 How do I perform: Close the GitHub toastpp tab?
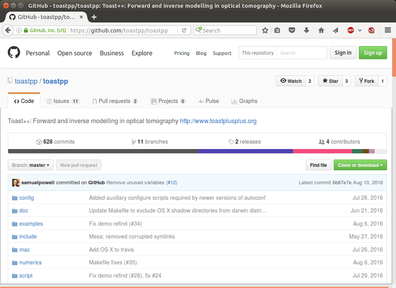point(81,17)
